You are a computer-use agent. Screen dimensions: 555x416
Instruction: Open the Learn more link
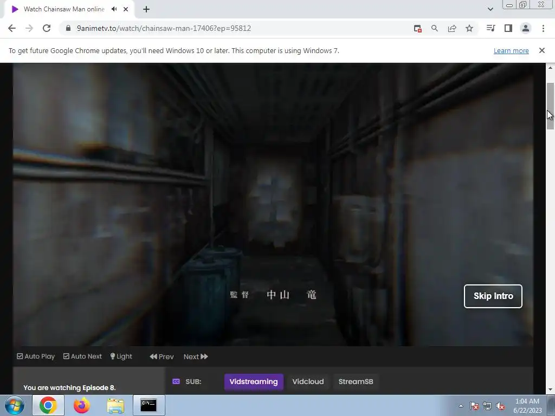(511, 50)
